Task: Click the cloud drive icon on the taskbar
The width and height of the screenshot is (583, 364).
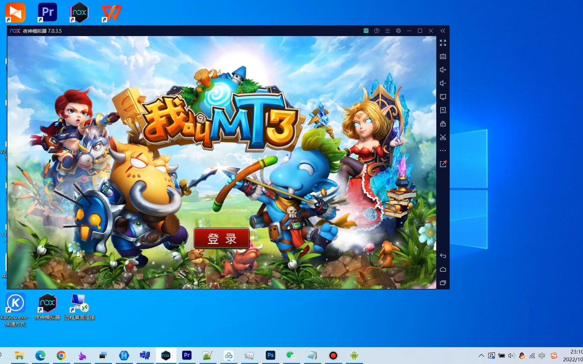Action: tap(228, 356)
